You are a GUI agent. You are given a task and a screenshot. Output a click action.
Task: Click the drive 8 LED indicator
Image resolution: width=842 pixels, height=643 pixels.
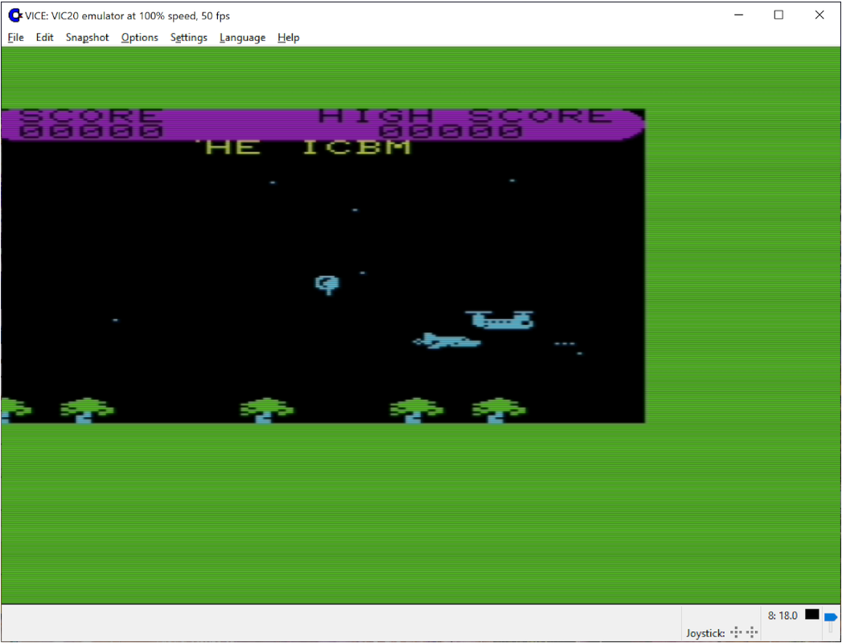point(812,615)
